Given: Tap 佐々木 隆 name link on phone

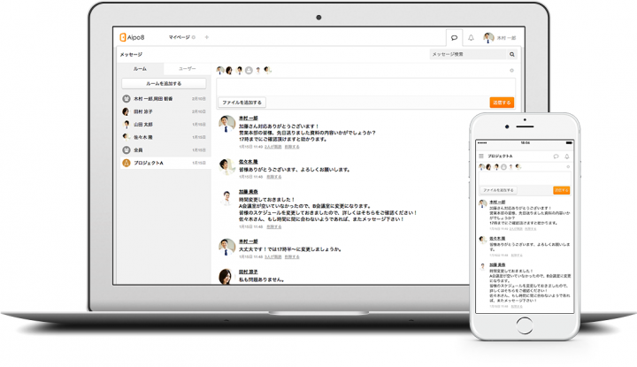Looking at the screenshot, I should 497,238.
